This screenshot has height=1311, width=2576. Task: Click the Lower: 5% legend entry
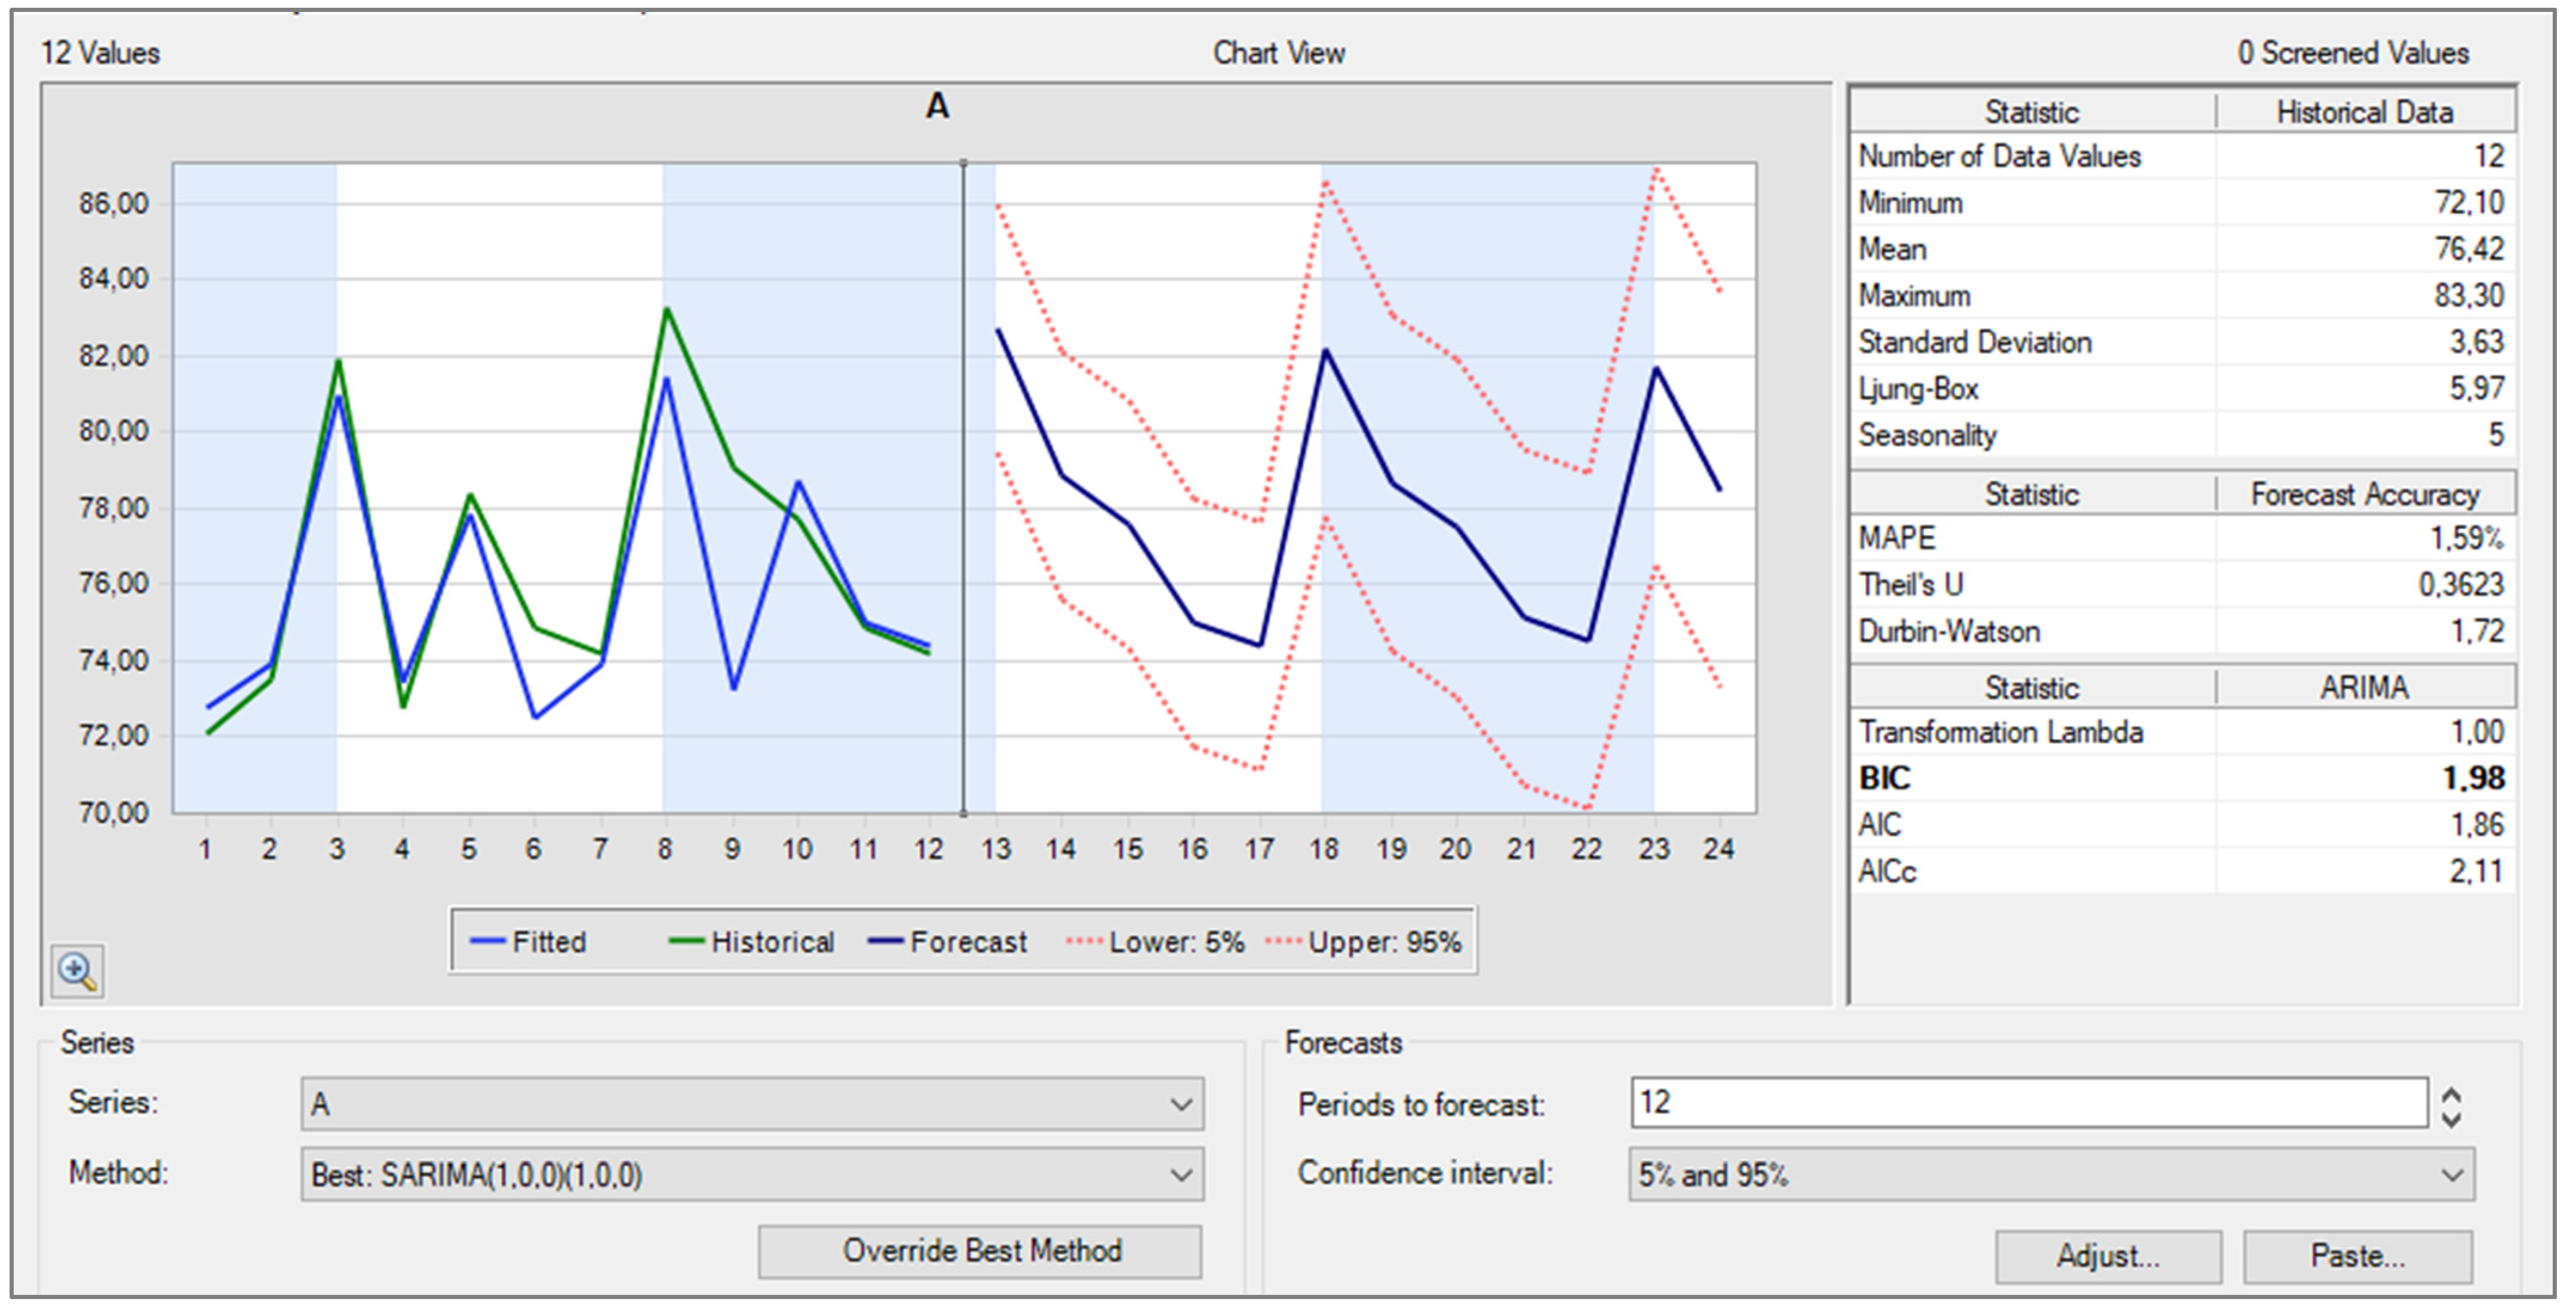point(1156,942)
